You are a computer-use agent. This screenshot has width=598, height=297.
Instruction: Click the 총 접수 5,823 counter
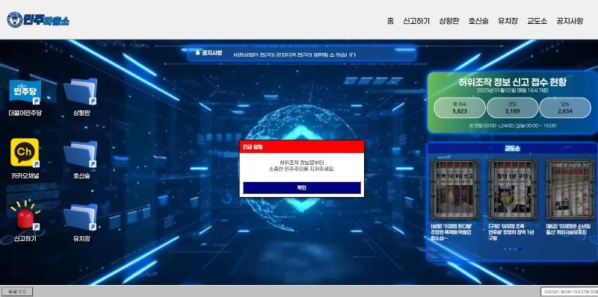(x=460, y=107)
